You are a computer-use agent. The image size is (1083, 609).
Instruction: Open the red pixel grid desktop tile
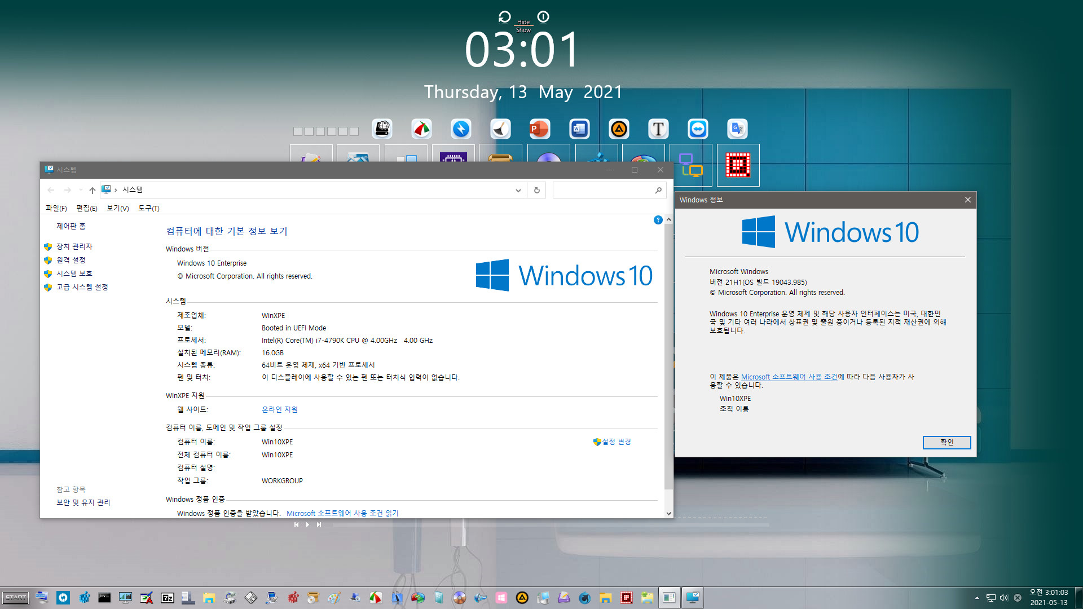coord(738,165)
